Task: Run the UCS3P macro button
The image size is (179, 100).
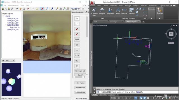Action: click(x=77, y=56)
